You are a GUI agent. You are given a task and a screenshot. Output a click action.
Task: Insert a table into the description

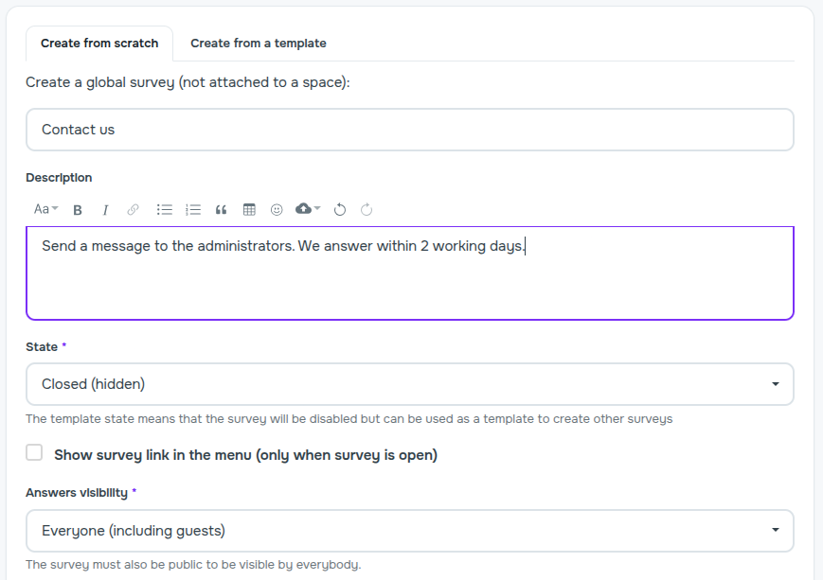click(249, 210)
